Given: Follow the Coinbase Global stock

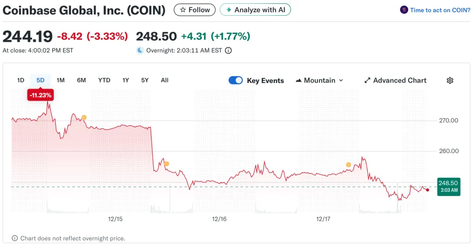Looking at the screenshot, I should point(195,10).
